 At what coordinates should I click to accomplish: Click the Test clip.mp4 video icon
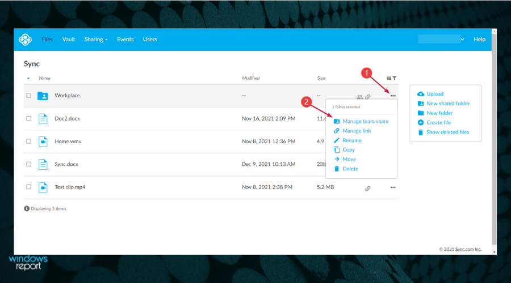click(x=43, y=187)
